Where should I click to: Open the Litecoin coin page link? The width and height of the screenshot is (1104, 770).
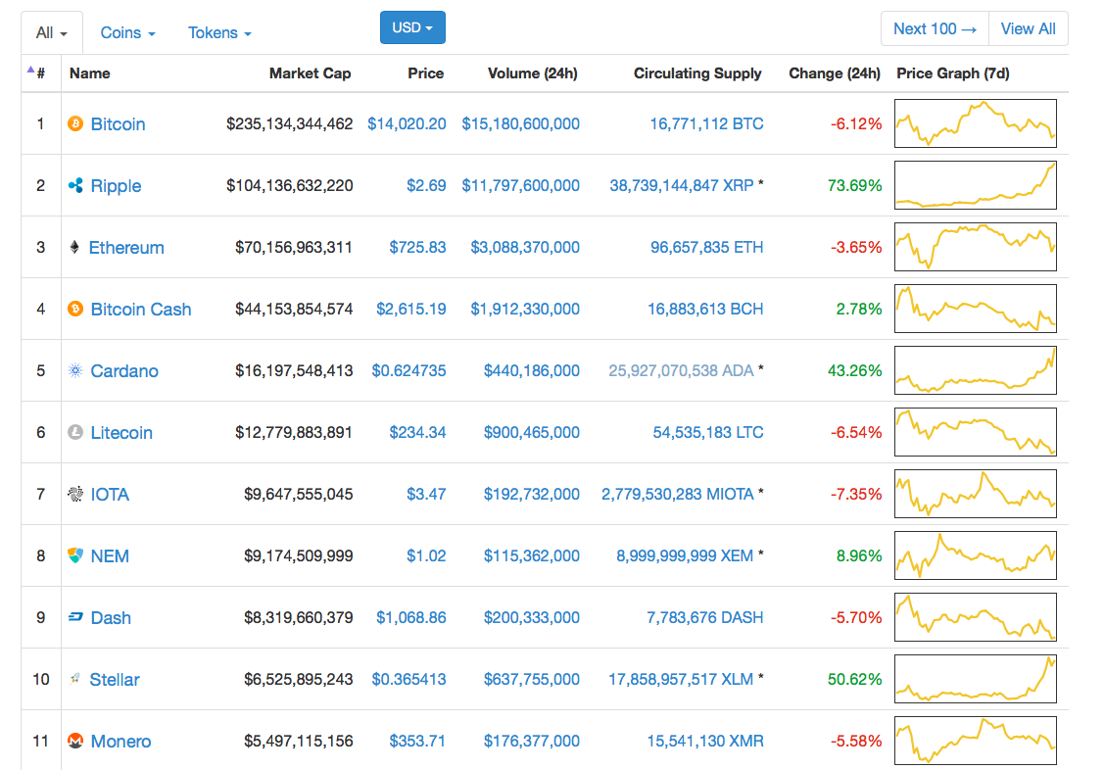point(121,432)
